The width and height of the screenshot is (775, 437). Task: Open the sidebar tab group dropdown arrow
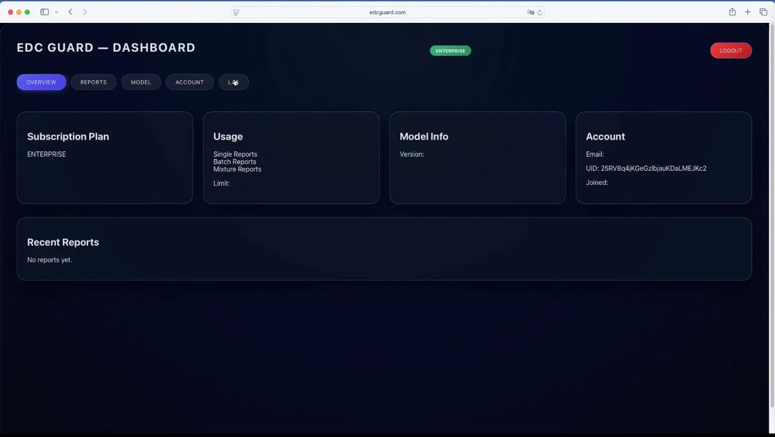(56, 12)
